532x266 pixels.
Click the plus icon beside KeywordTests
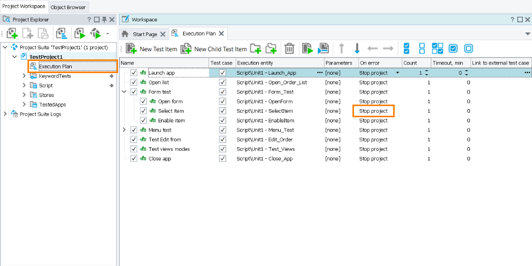tap(111, 76)
